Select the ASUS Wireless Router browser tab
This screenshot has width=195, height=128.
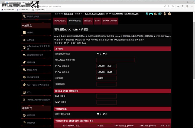pyautogui.click(x=17, y=2)
